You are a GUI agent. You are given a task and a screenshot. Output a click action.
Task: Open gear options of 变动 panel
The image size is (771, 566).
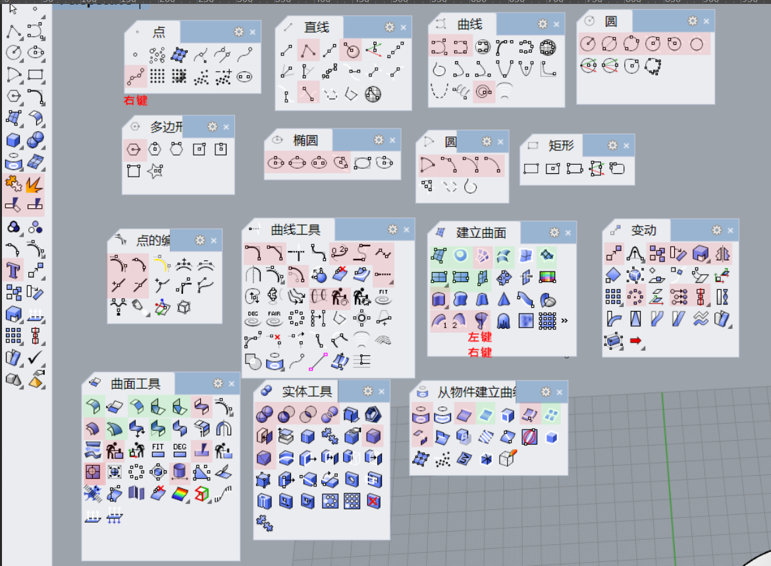coord(717,230)
